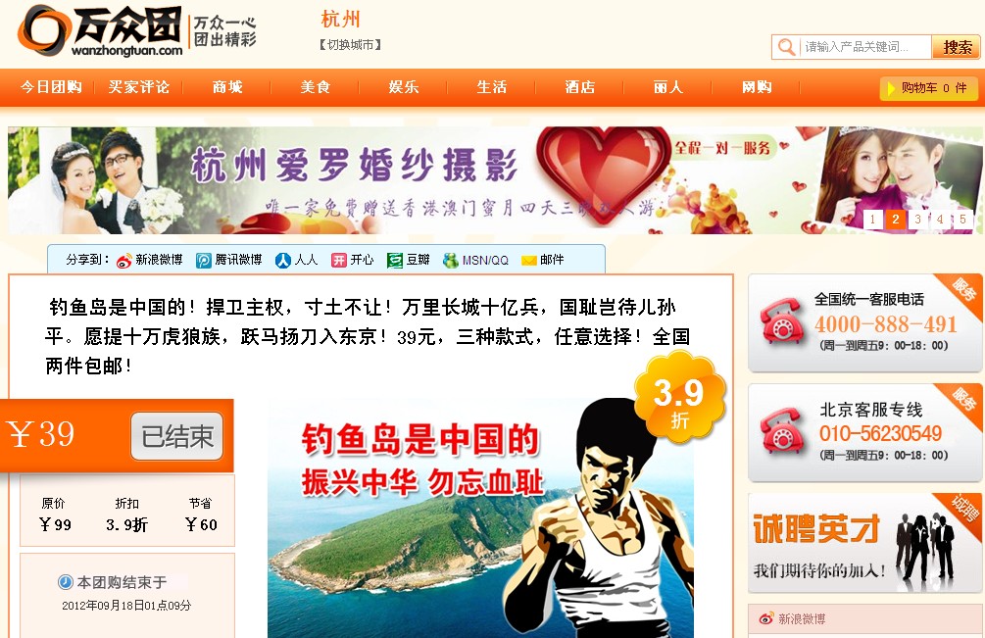Click the Renren share icon
Viewport: 985px width, 638px height.
(x=283, y=261)
